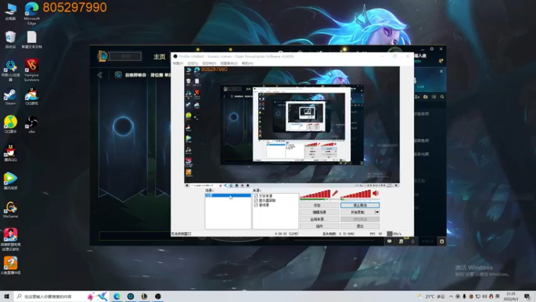
Task: Open folder icon in League friends panel
Action: (425, 97)
